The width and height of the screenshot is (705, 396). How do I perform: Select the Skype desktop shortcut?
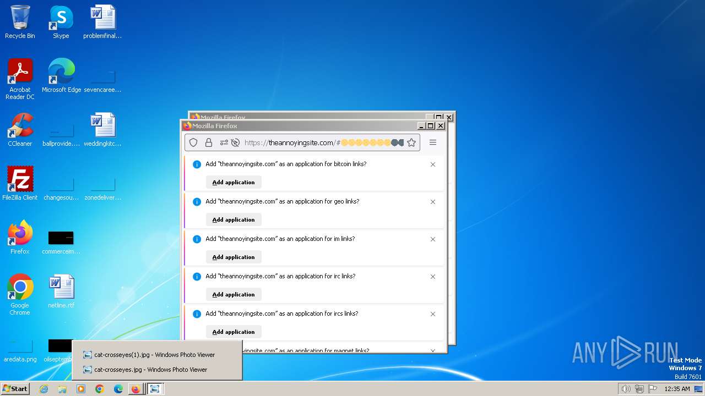click(61, 22)
